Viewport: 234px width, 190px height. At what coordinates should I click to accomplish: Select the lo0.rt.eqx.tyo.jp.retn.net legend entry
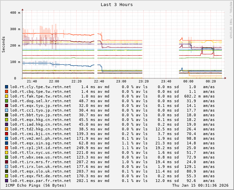pyautogui.click(x=40, y=106)
